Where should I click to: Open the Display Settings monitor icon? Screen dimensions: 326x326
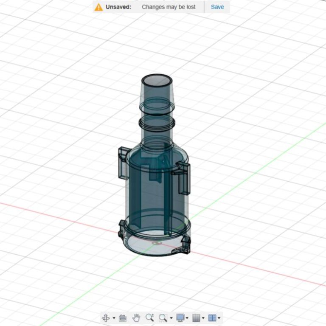(180, 318)
